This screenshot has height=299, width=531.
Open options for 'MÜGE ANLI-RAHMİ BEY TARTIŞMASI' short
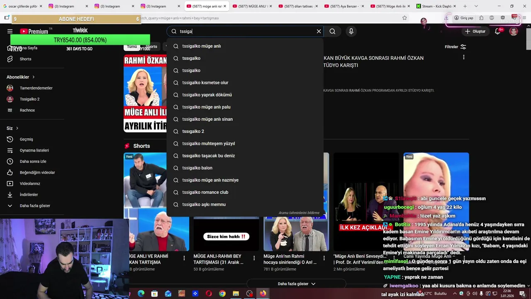coord(254,258)
